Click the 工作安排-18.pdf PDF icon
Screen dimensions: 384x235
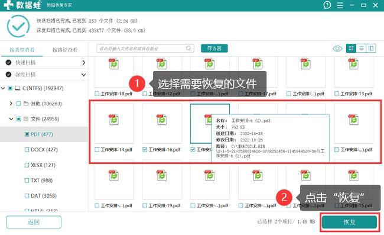click(113, 63)
